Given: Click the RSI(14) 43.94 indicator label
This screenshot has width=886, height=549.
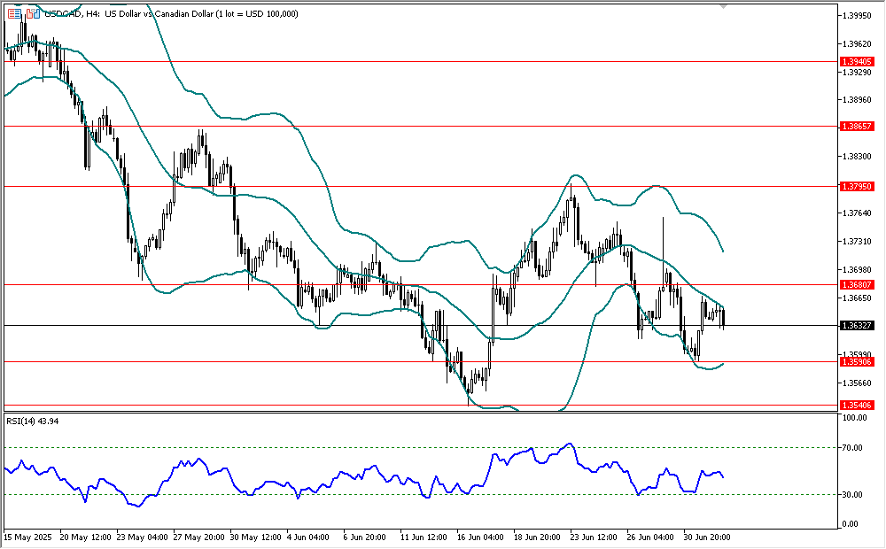Looking at the screenshot, I should click(x=32, y=421).
